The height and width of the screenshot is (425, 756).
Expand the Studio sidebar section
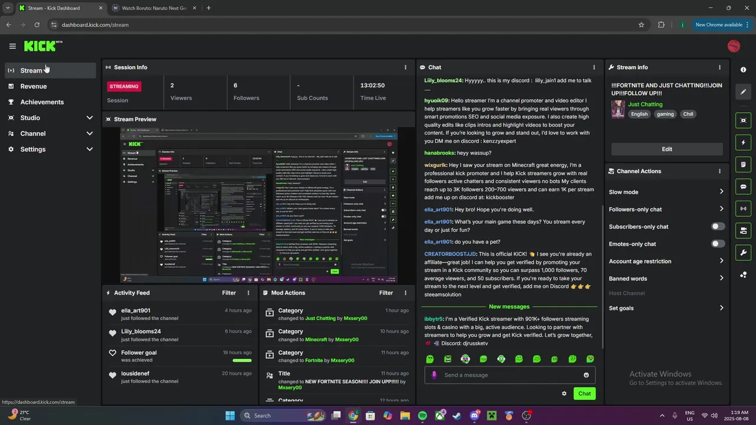51,118
